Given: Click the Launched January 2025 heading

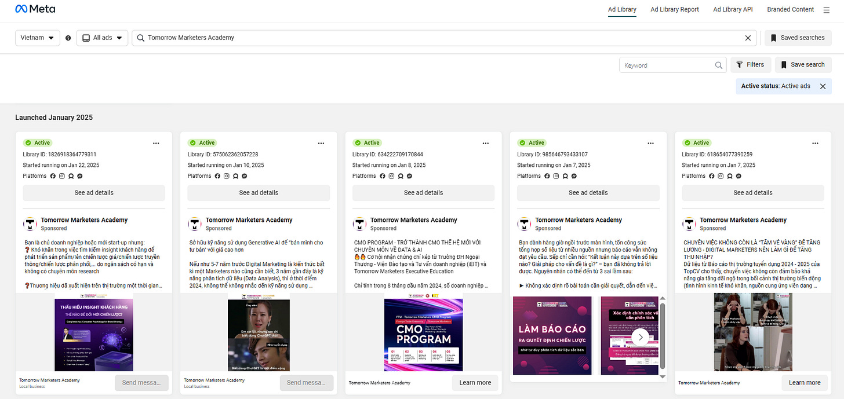Looking at the screenshot, I should tap(54, 118).
